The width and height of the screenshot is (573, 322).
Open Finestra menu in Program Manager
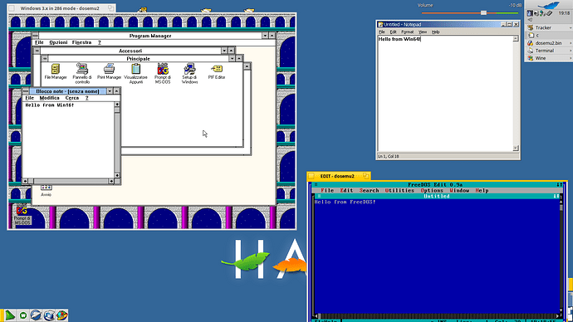81,42
